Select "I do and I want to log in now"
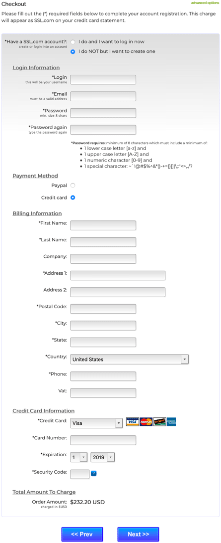The width and height of the screenshot is (221, 543). (x=73, y=42)
